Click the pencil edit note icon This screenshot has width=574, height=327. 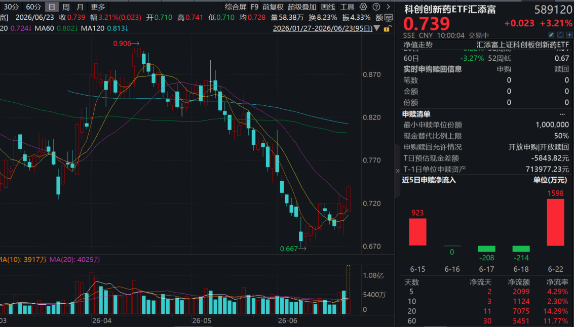(x=551, y=35)
